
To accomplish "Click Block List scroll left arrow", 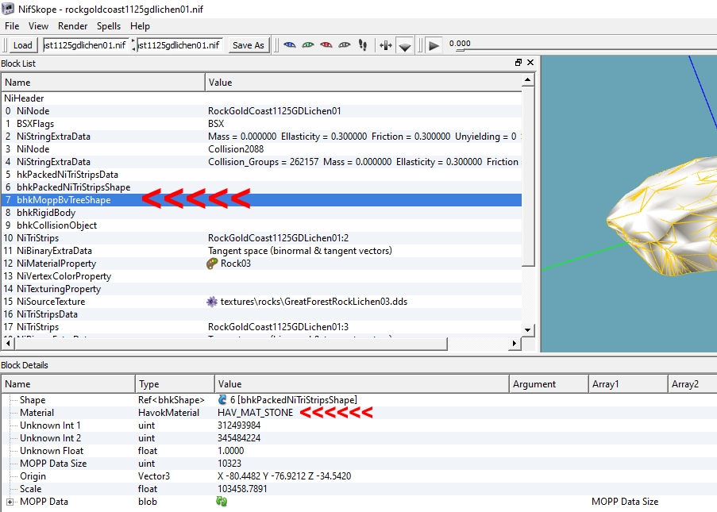I will point(8,343).
